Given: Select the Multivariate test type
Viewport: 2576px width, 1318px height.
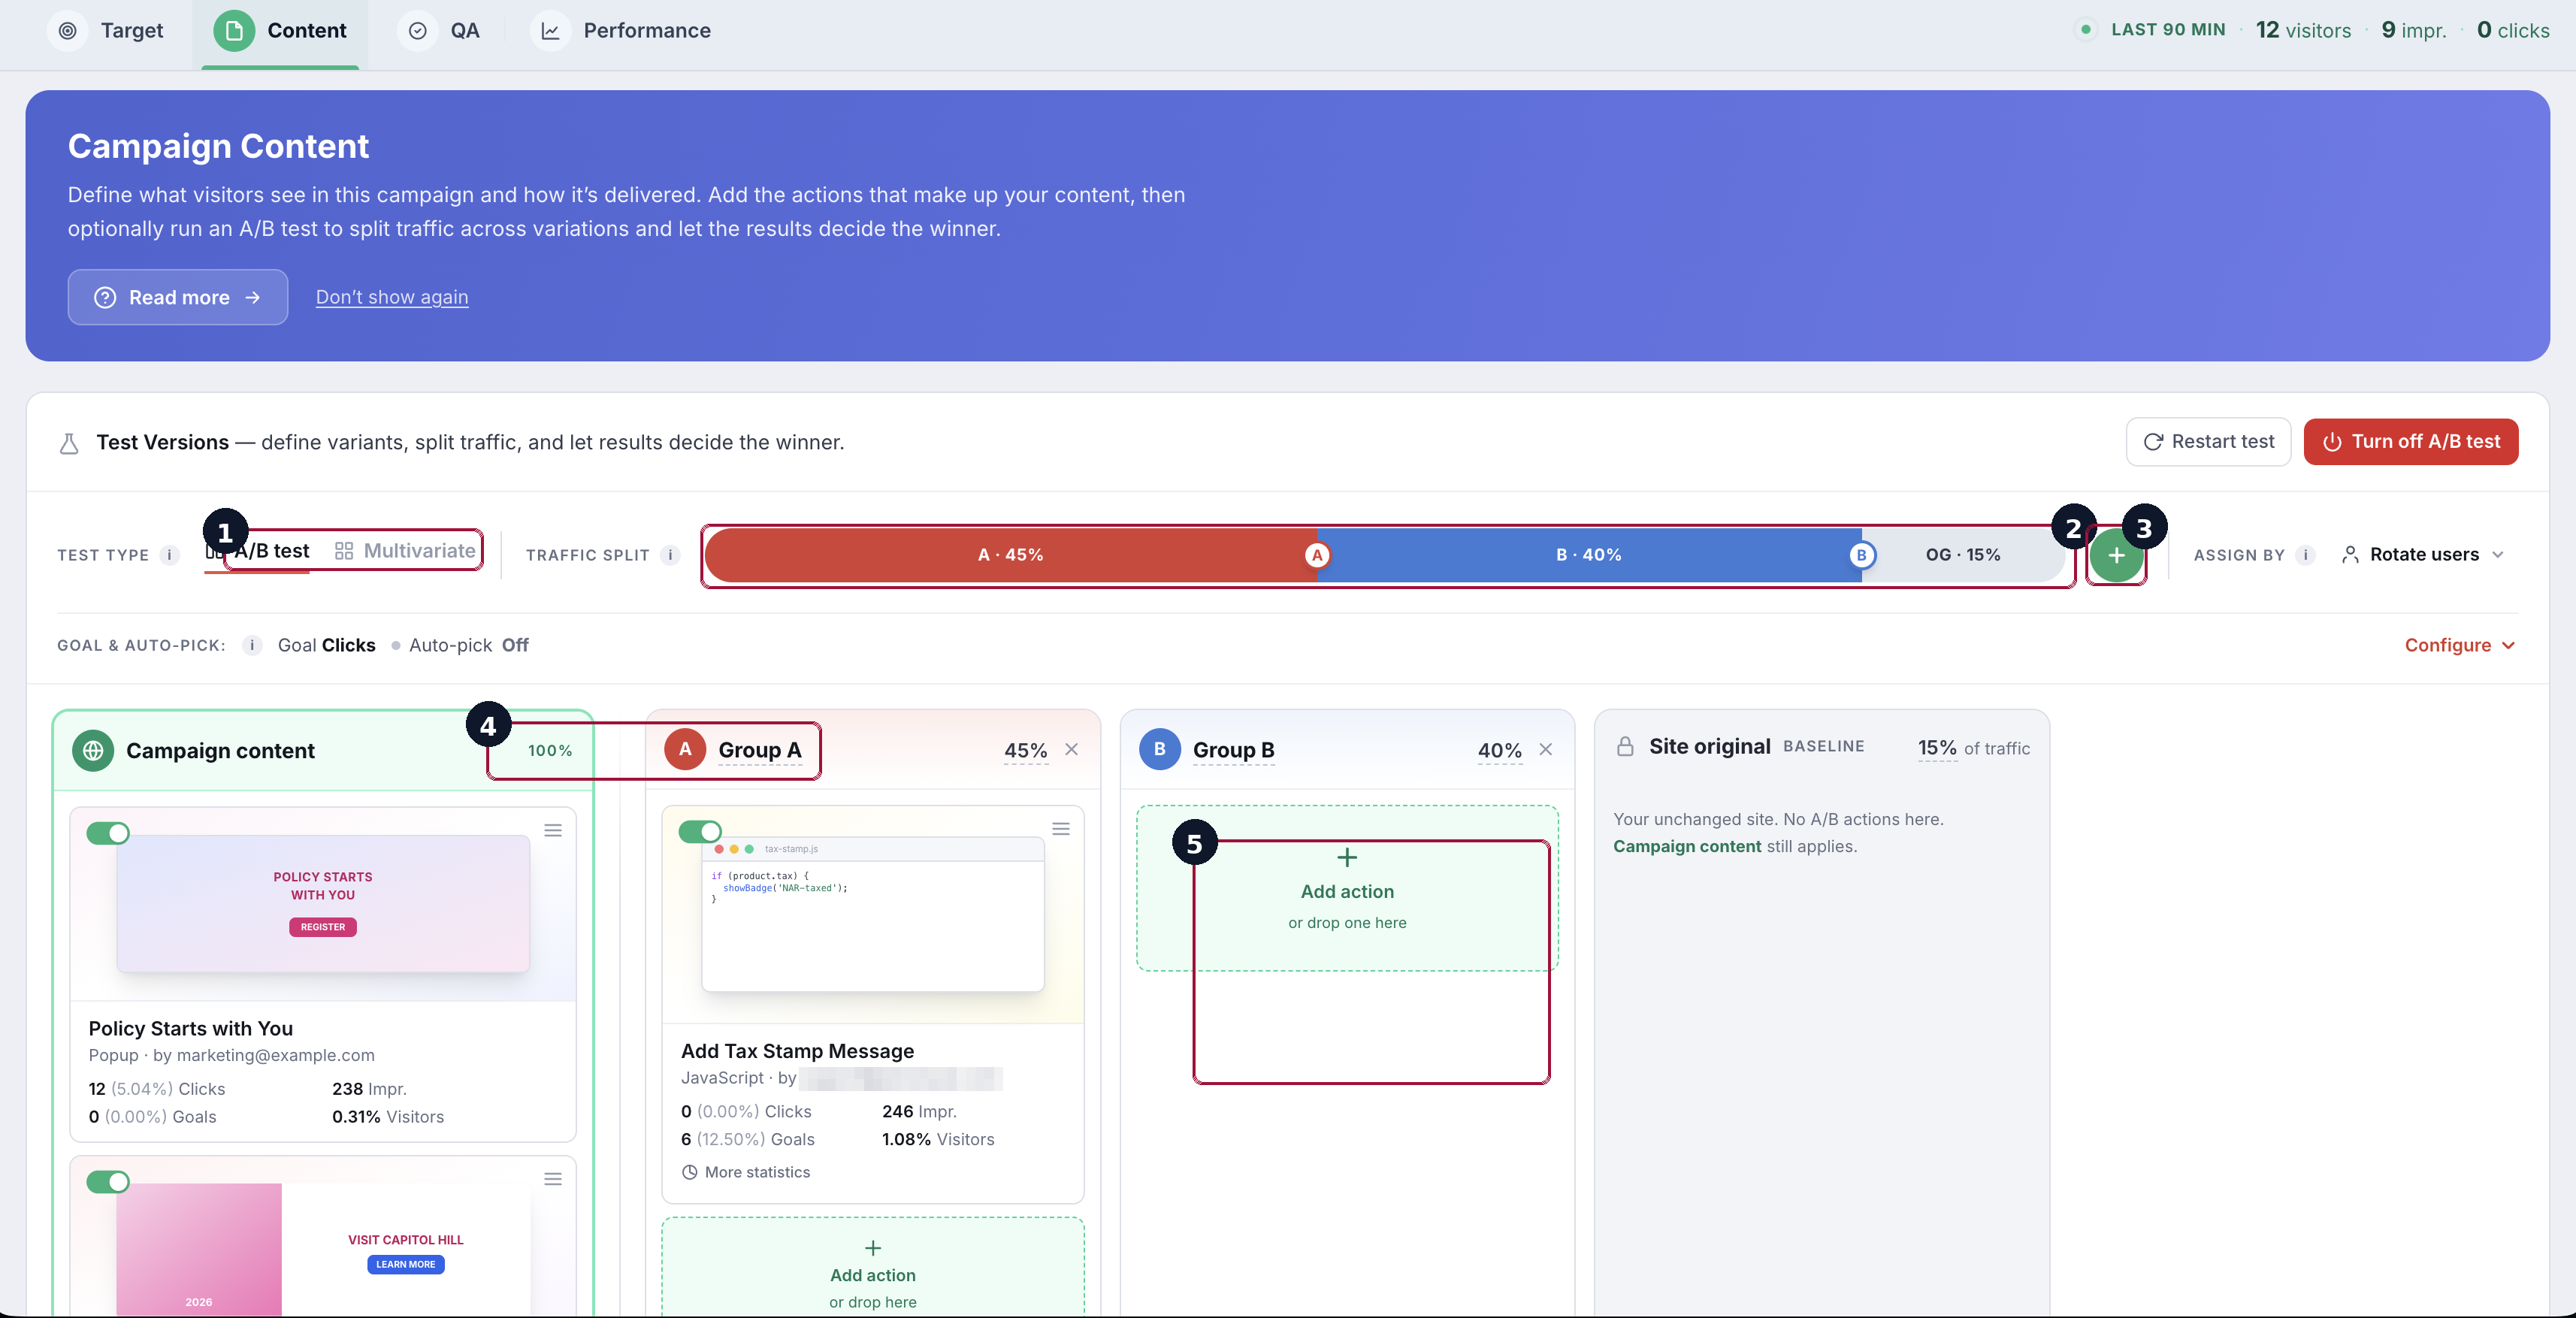Looking at the screenshot, I should pyautogui.click(x=405, y=551).
